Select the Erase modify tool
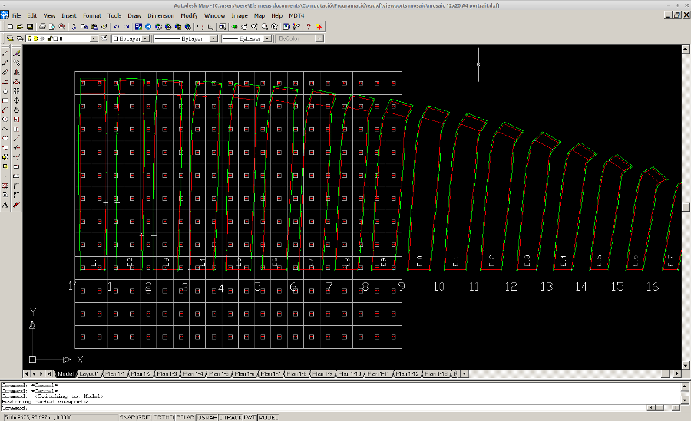 (16, 53)
